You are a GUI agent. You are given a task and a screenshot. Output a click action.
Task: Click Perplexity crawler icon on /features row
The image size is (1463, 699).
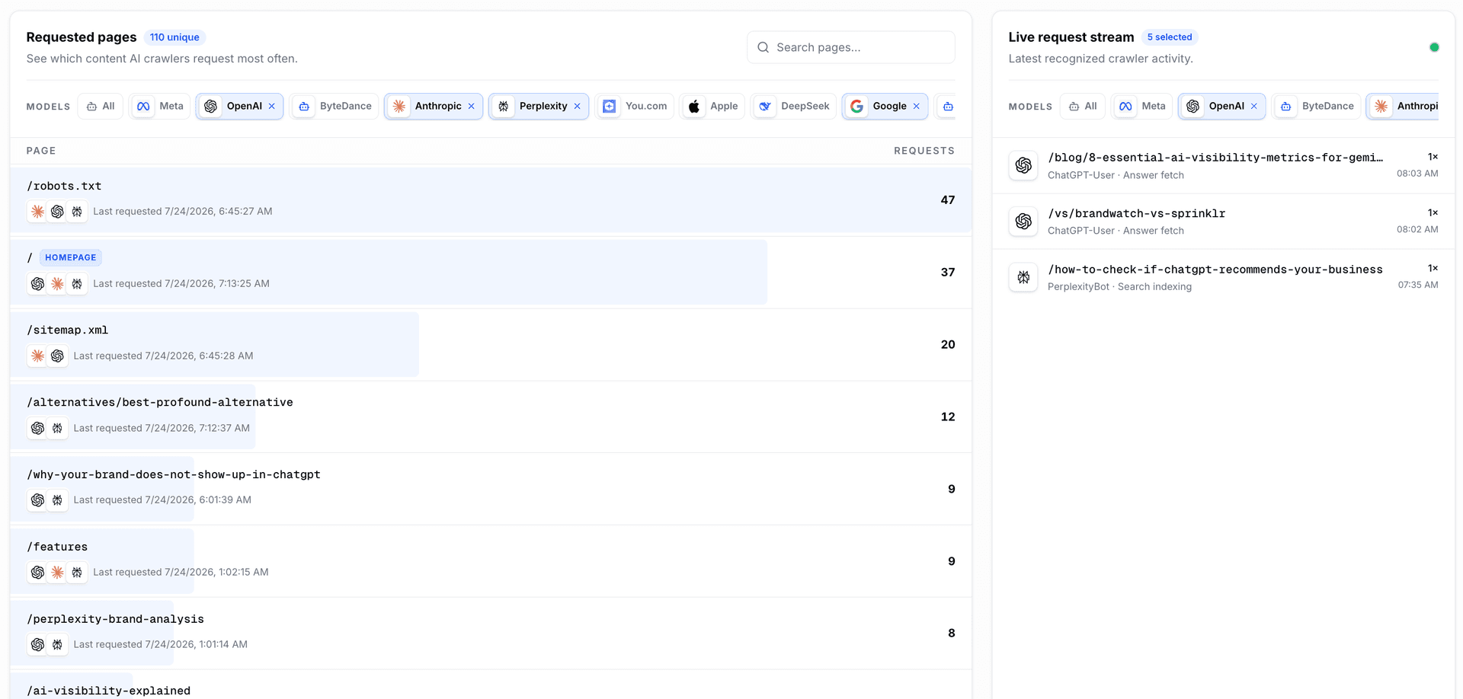click(x=77, y=573)
